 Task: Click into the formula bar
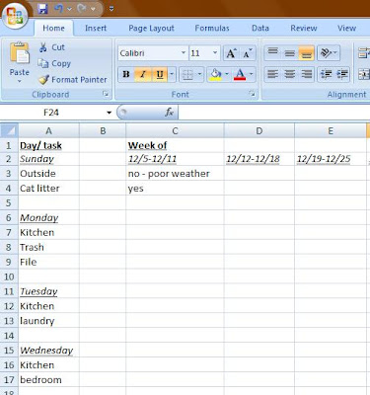tap(274, 113)
